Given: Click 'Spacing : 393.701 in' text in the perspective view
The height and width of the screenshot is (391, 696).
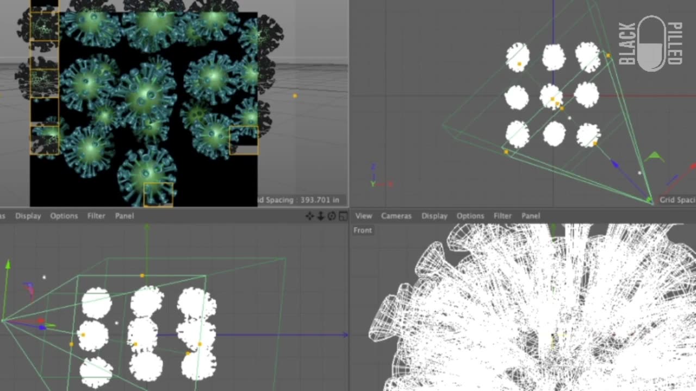Looking at the screenshot, I should coord(302,200).
